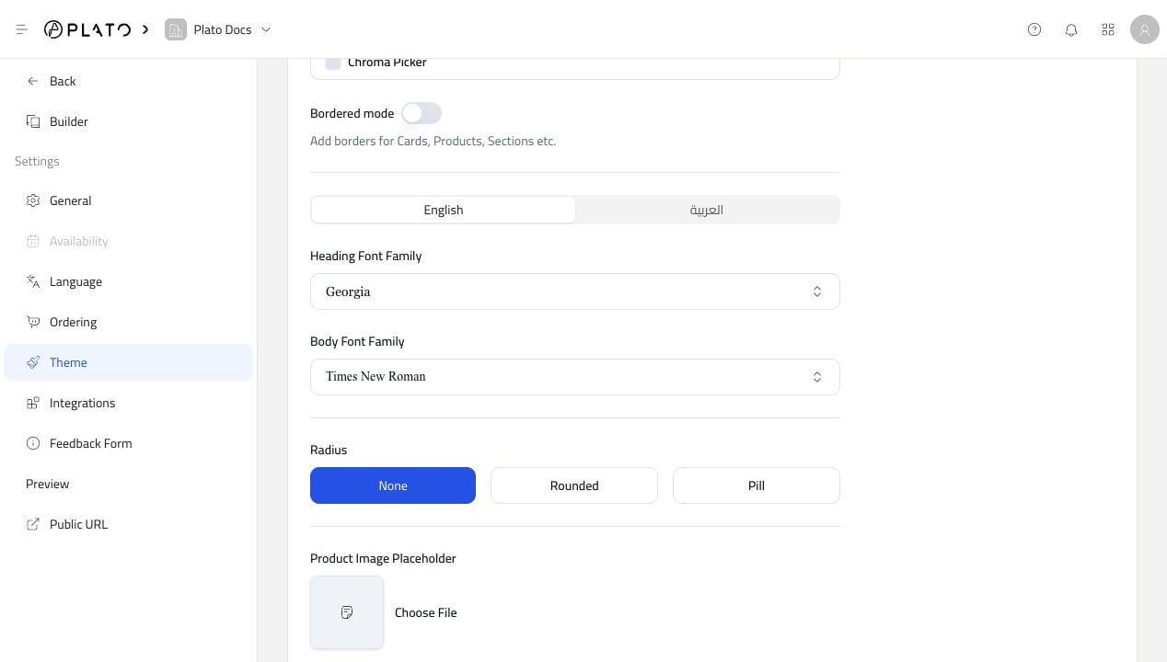Click the 'Availability' menu entry
This screenshot has width=1167, height=662.
tap(128, 241)
